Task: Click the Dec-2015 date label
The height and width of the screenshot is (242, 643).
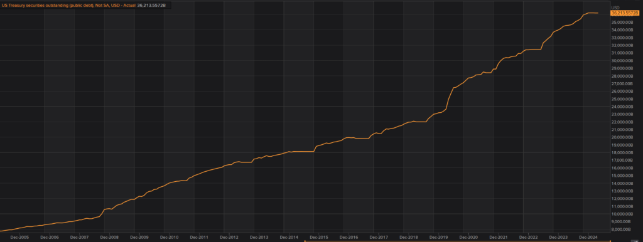Action: click(x=318, y=237)
